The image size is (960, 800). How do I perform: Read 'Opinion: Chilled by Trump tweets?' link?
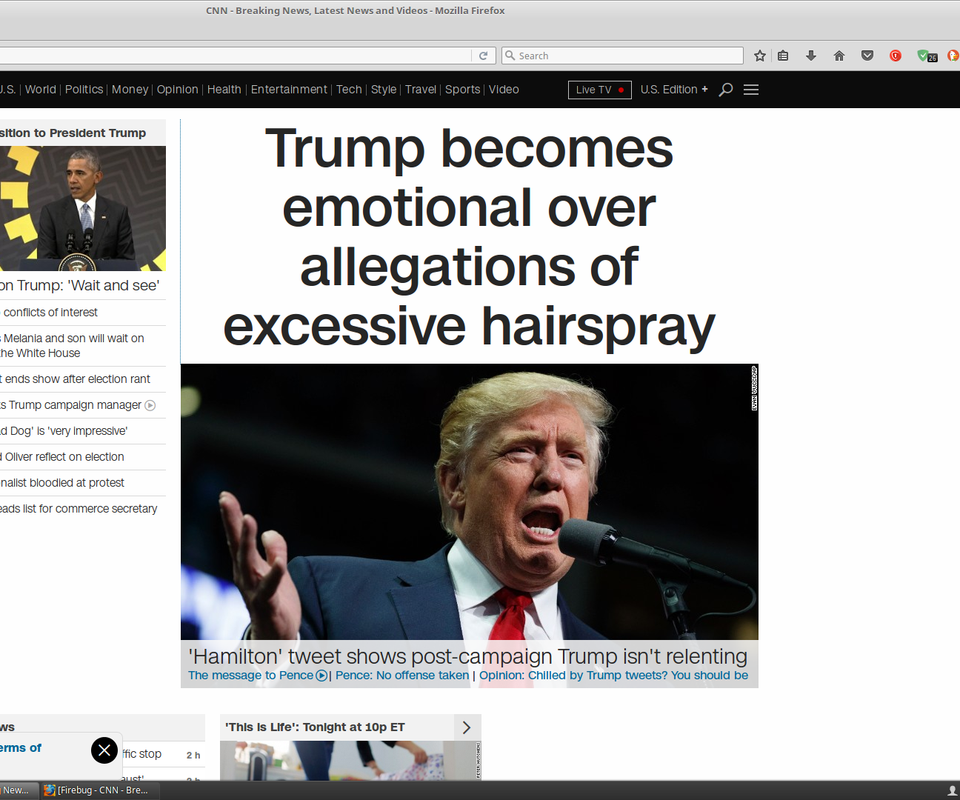click(x=613, y=676)
